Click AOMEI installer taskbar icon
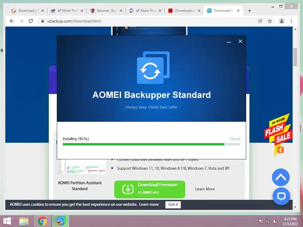Viewport: 303px width, 227px height. [x=60, y=221]
